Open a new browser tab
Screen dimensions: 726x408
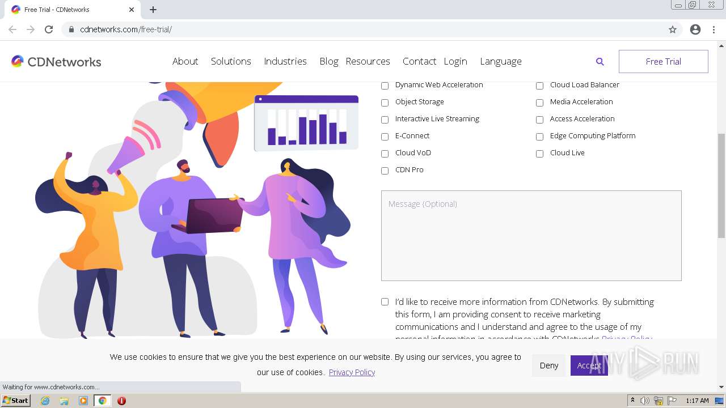(x=153, y=10)
